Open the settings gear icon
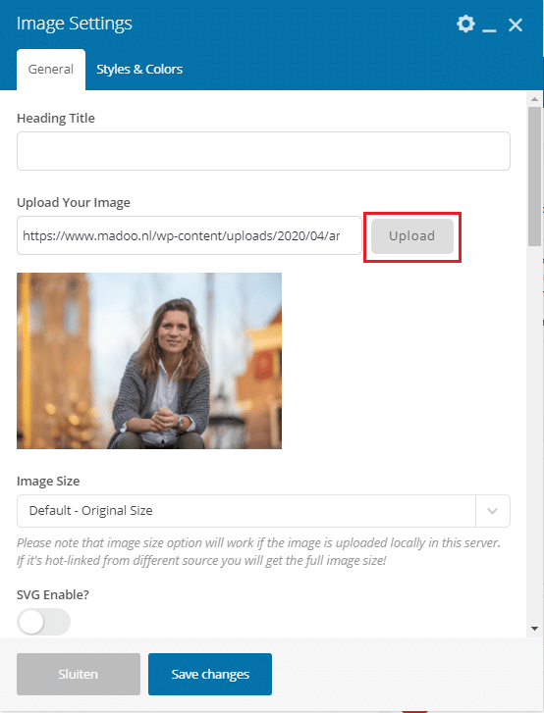This screenshot has width=544, height=713. [465, 24]
